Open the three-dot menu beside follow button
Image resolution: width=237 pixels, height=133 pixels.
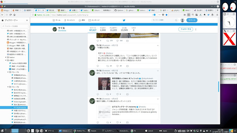tap(196, 29)
